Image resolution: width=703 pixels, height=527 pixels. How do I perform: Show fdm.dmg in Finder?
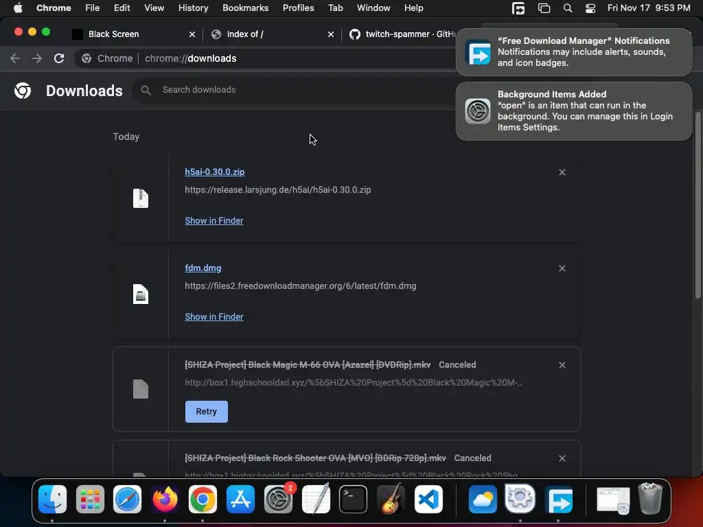(x=214, y=316)
